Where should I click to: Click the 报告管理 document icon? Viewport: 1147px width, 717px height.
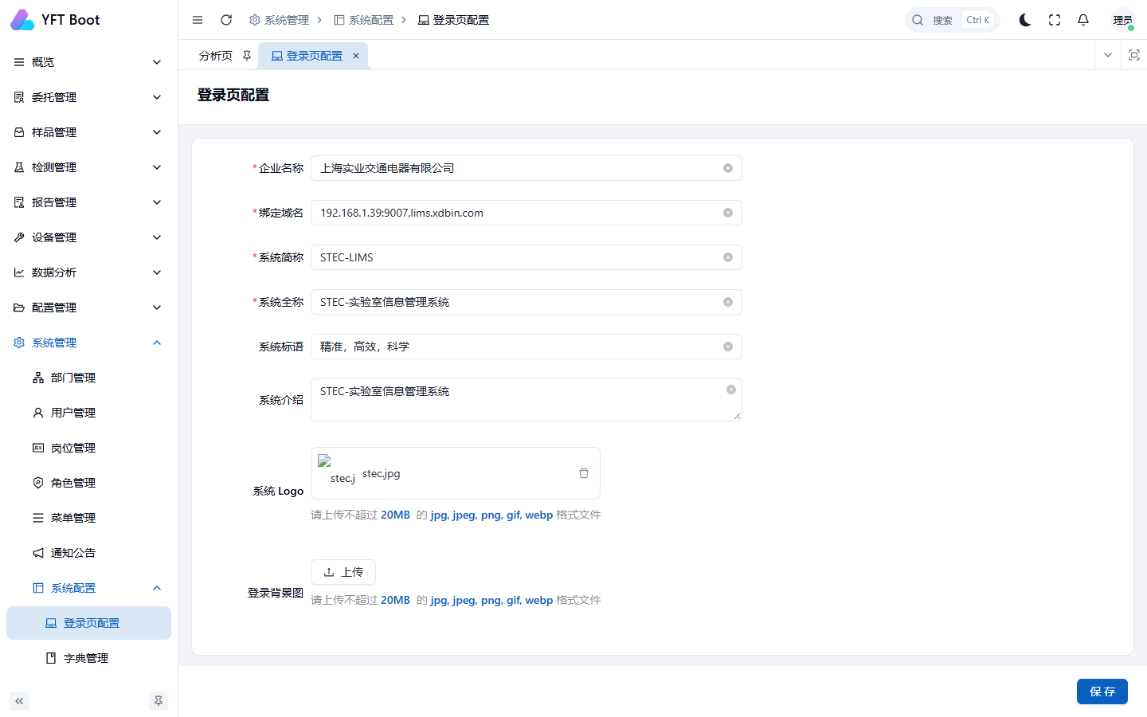point(19,202)
